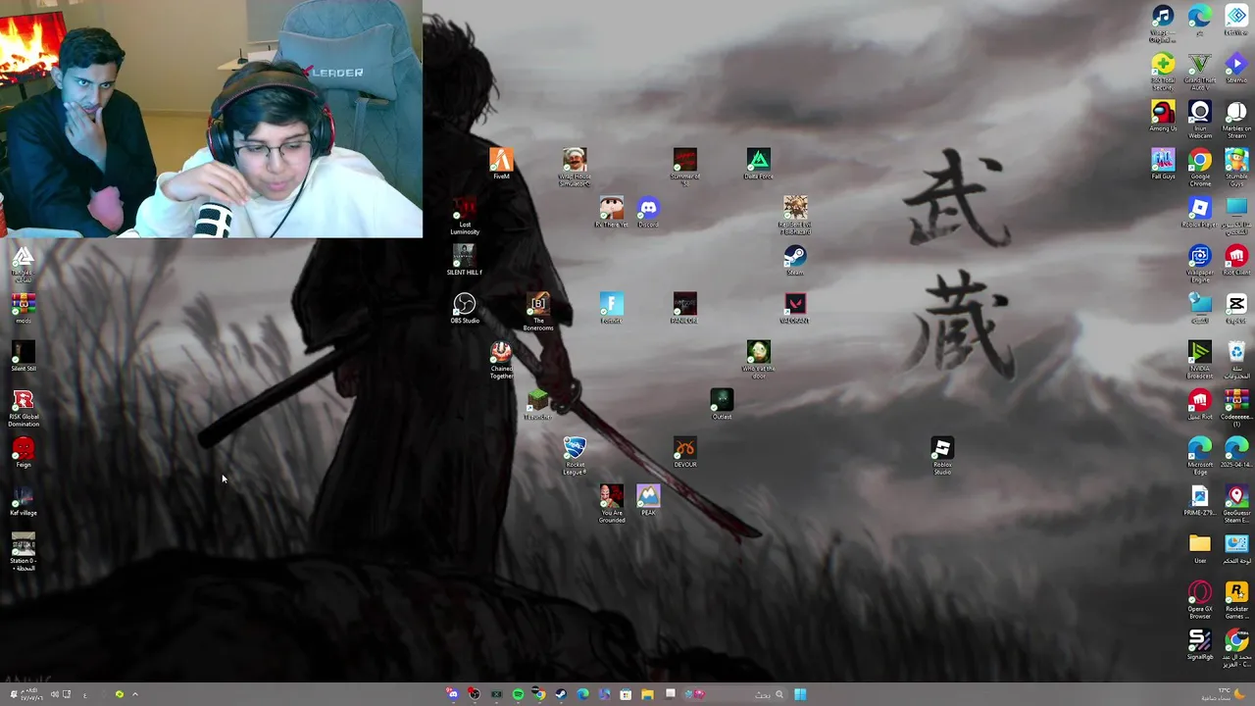This screenshot has width=1255, height=706.
Task: Launch the Opera GX Browser shortcut
Action: [x=1200, y=600]
